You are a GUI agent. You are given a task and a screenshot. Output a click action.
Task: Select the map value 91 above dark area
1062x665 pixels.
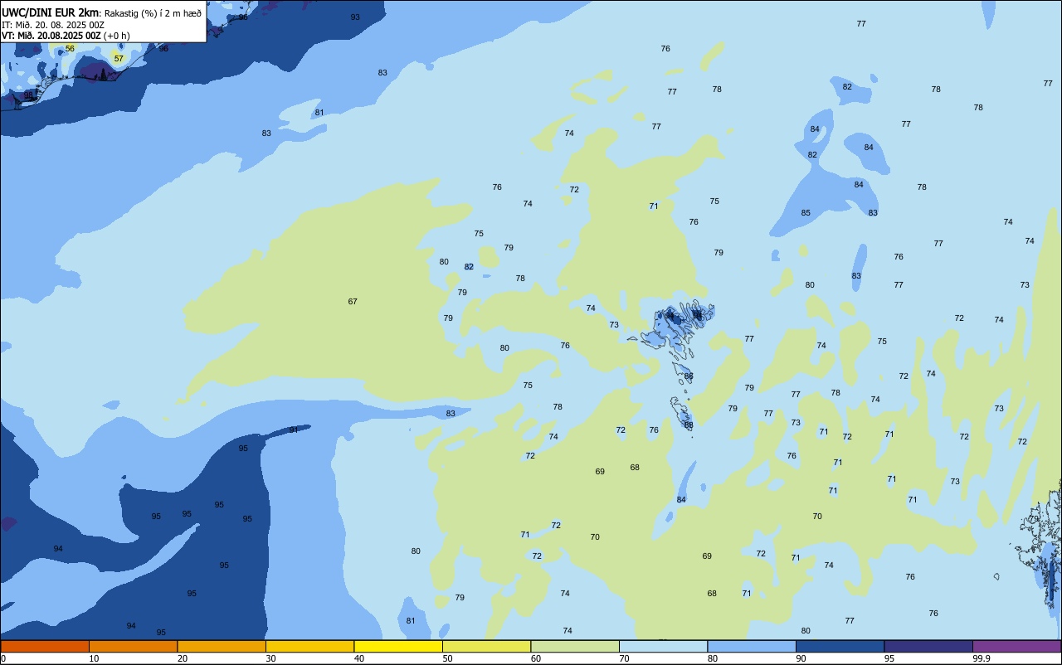click(294, 430)
